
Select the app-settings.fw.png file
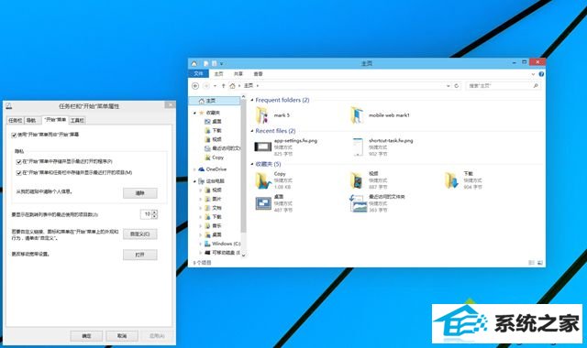286,147
